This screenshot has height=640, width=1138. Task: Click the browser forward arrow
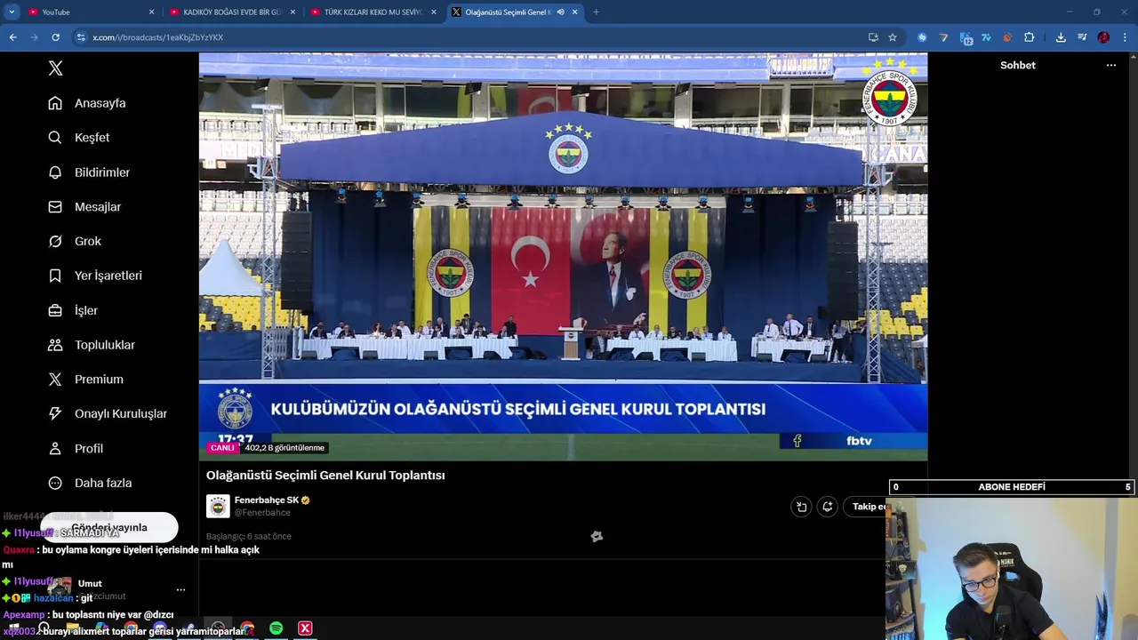coord(34,37)
